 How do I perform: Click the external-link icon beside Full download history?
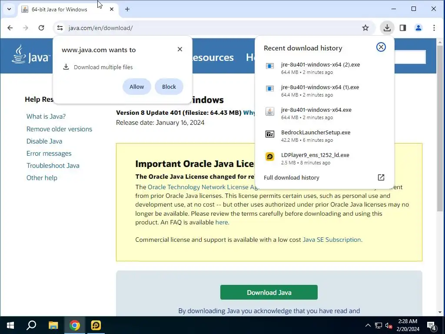click(x=381, y=177)
